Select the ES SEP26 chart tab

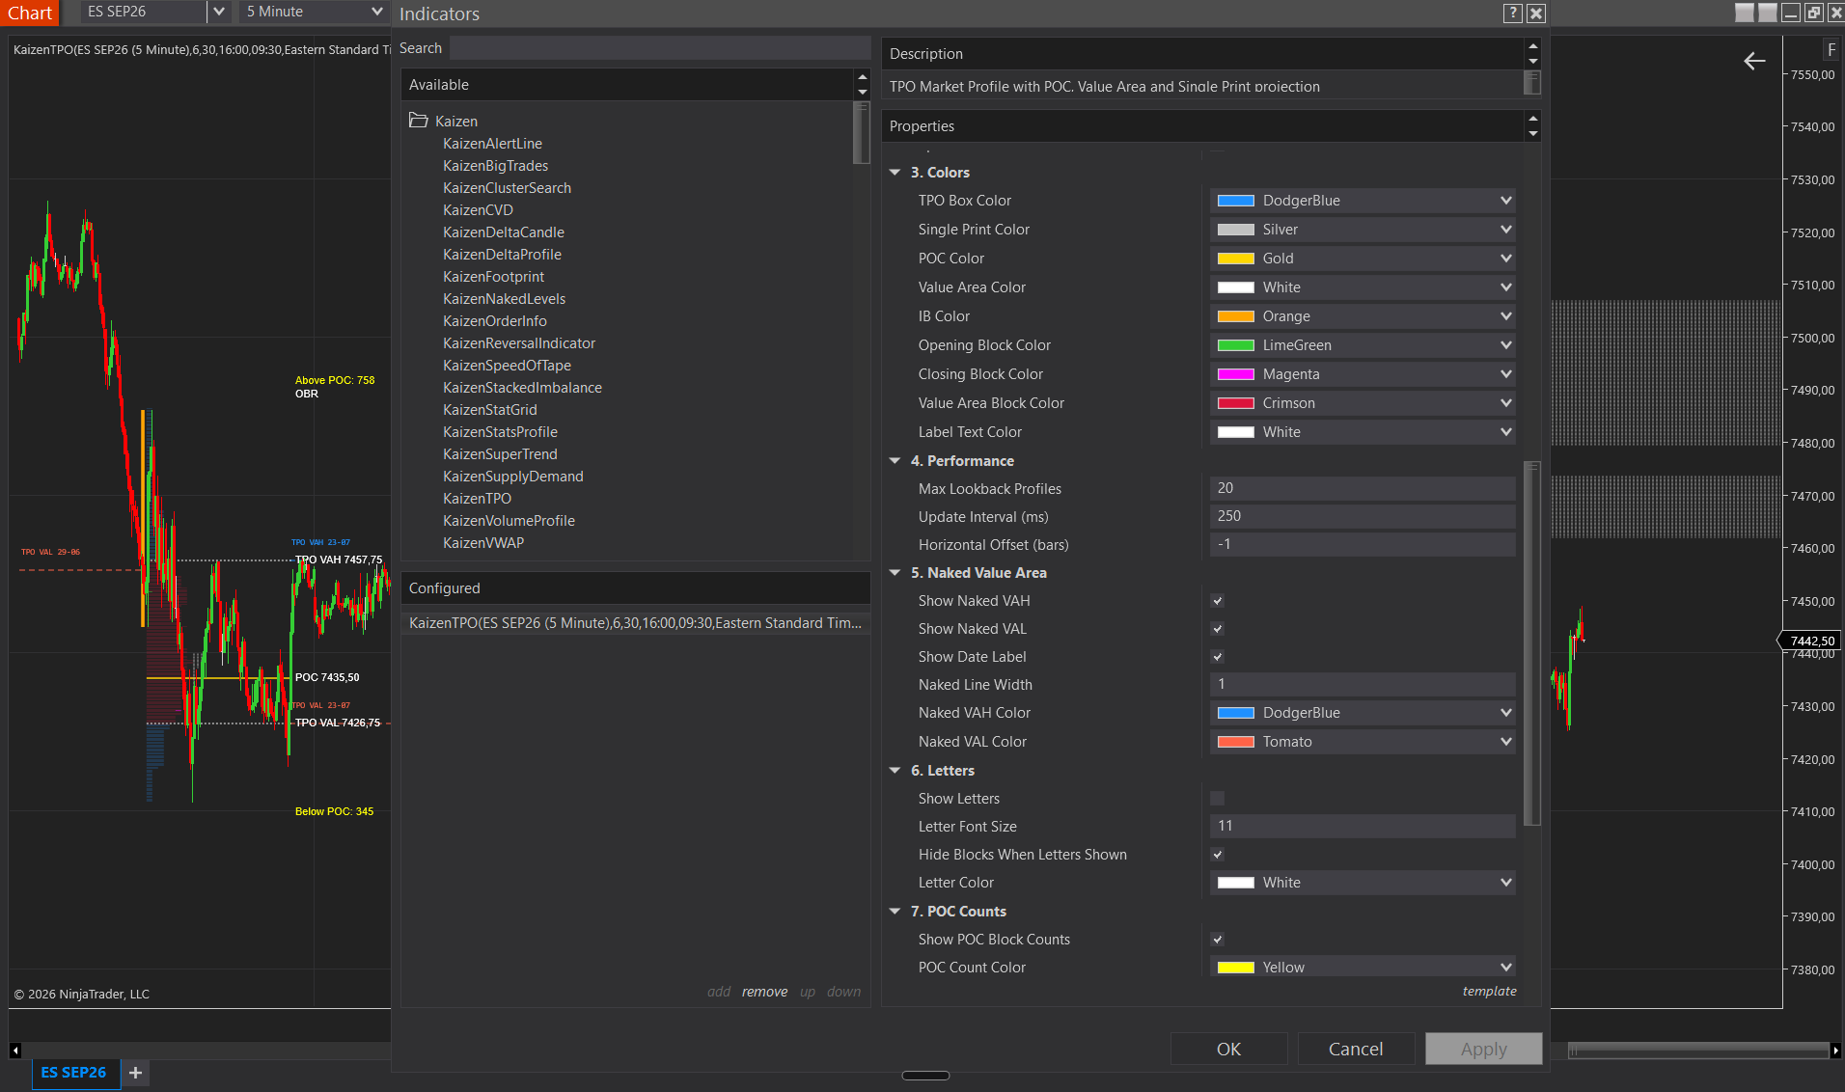click(74, 1073)
